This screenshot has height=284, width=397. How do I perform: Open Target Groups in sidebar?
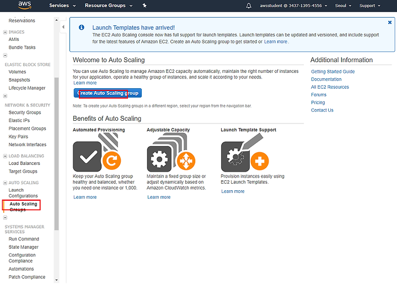(23, 172)
